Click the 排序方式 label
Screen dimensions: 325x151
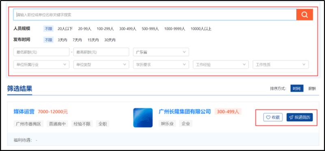[x=278, y=88]
